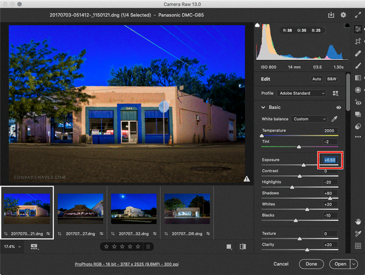Pick the White Balance eyedropper tool
This screenshot has height=275, width=365.
pos(334,119)
